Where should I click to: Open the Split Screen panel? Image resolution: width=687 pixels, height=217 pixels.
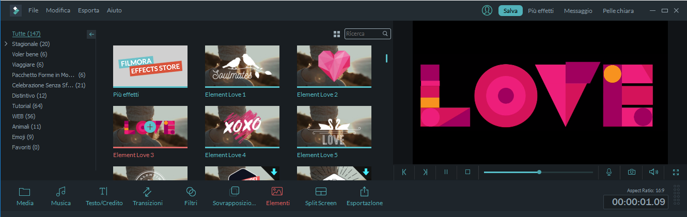click(321, 196)
